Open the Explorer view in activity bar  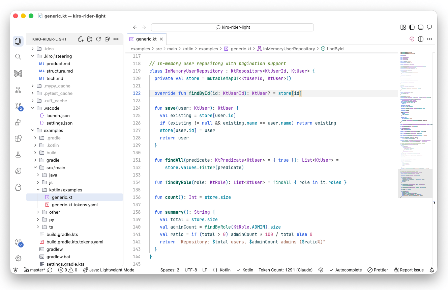pyautogui.click(x=18, y=41)
